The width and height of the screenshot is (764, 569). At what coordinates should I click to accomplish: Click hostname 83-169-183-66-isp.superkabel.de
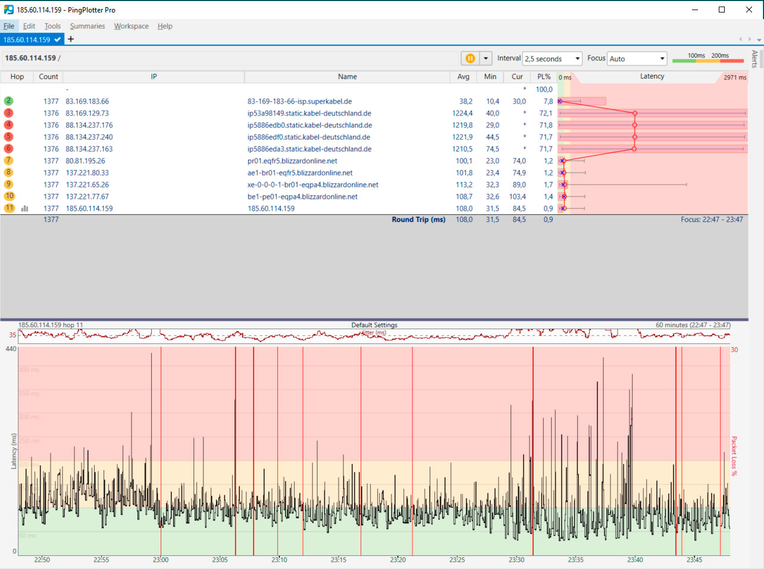click(x=300, y=102)
